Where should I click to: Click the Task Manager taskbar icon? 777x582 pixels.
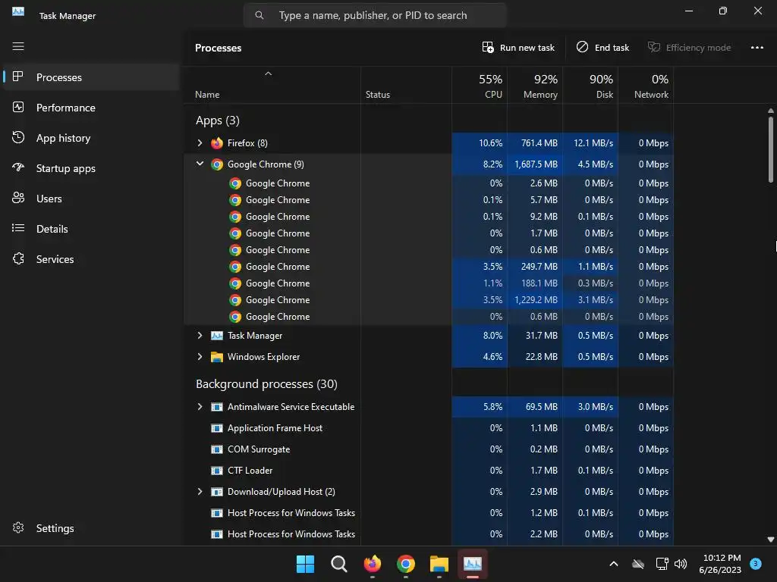coord(473,564)
